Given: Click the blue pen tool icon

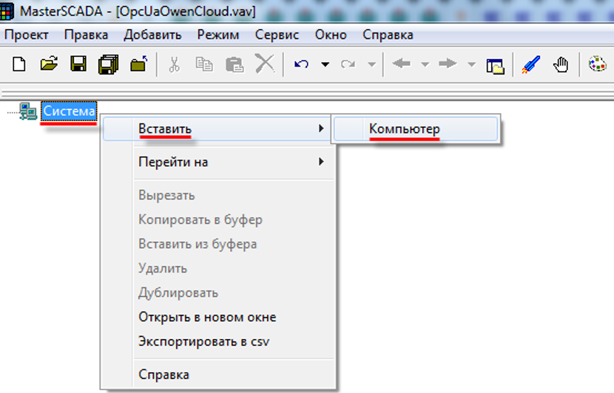Looking at the screenshot, I should point(530,64).
